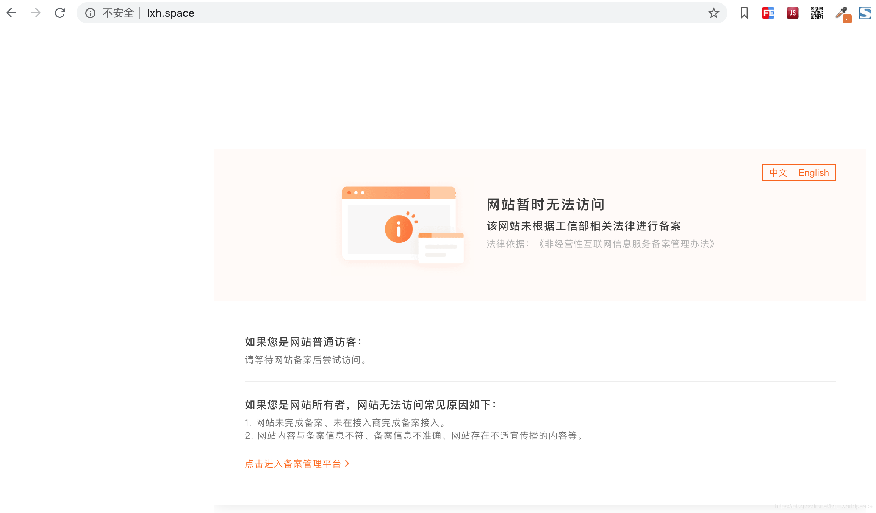Select the 中文 language option
876x513 pixels.
(778, 172)
